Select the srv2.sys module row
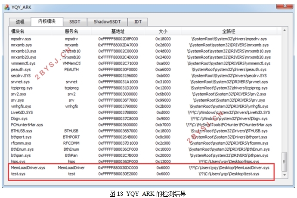The width and height of the screenshot is (297, 198). pos(145,94)
